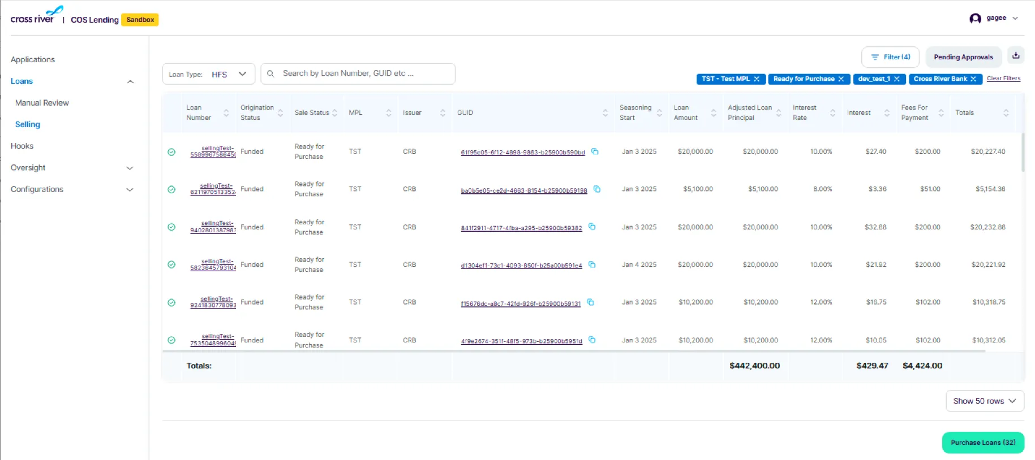
Task: Copy the GUID in the $10,318.75 totals row
Action: 591,302
